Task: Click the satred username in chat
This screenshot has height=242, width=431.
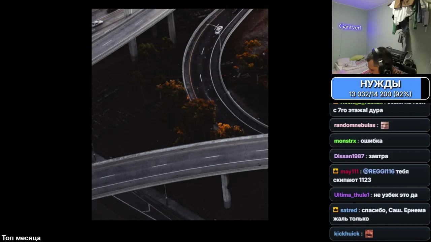Action: [x=349, y=210]
